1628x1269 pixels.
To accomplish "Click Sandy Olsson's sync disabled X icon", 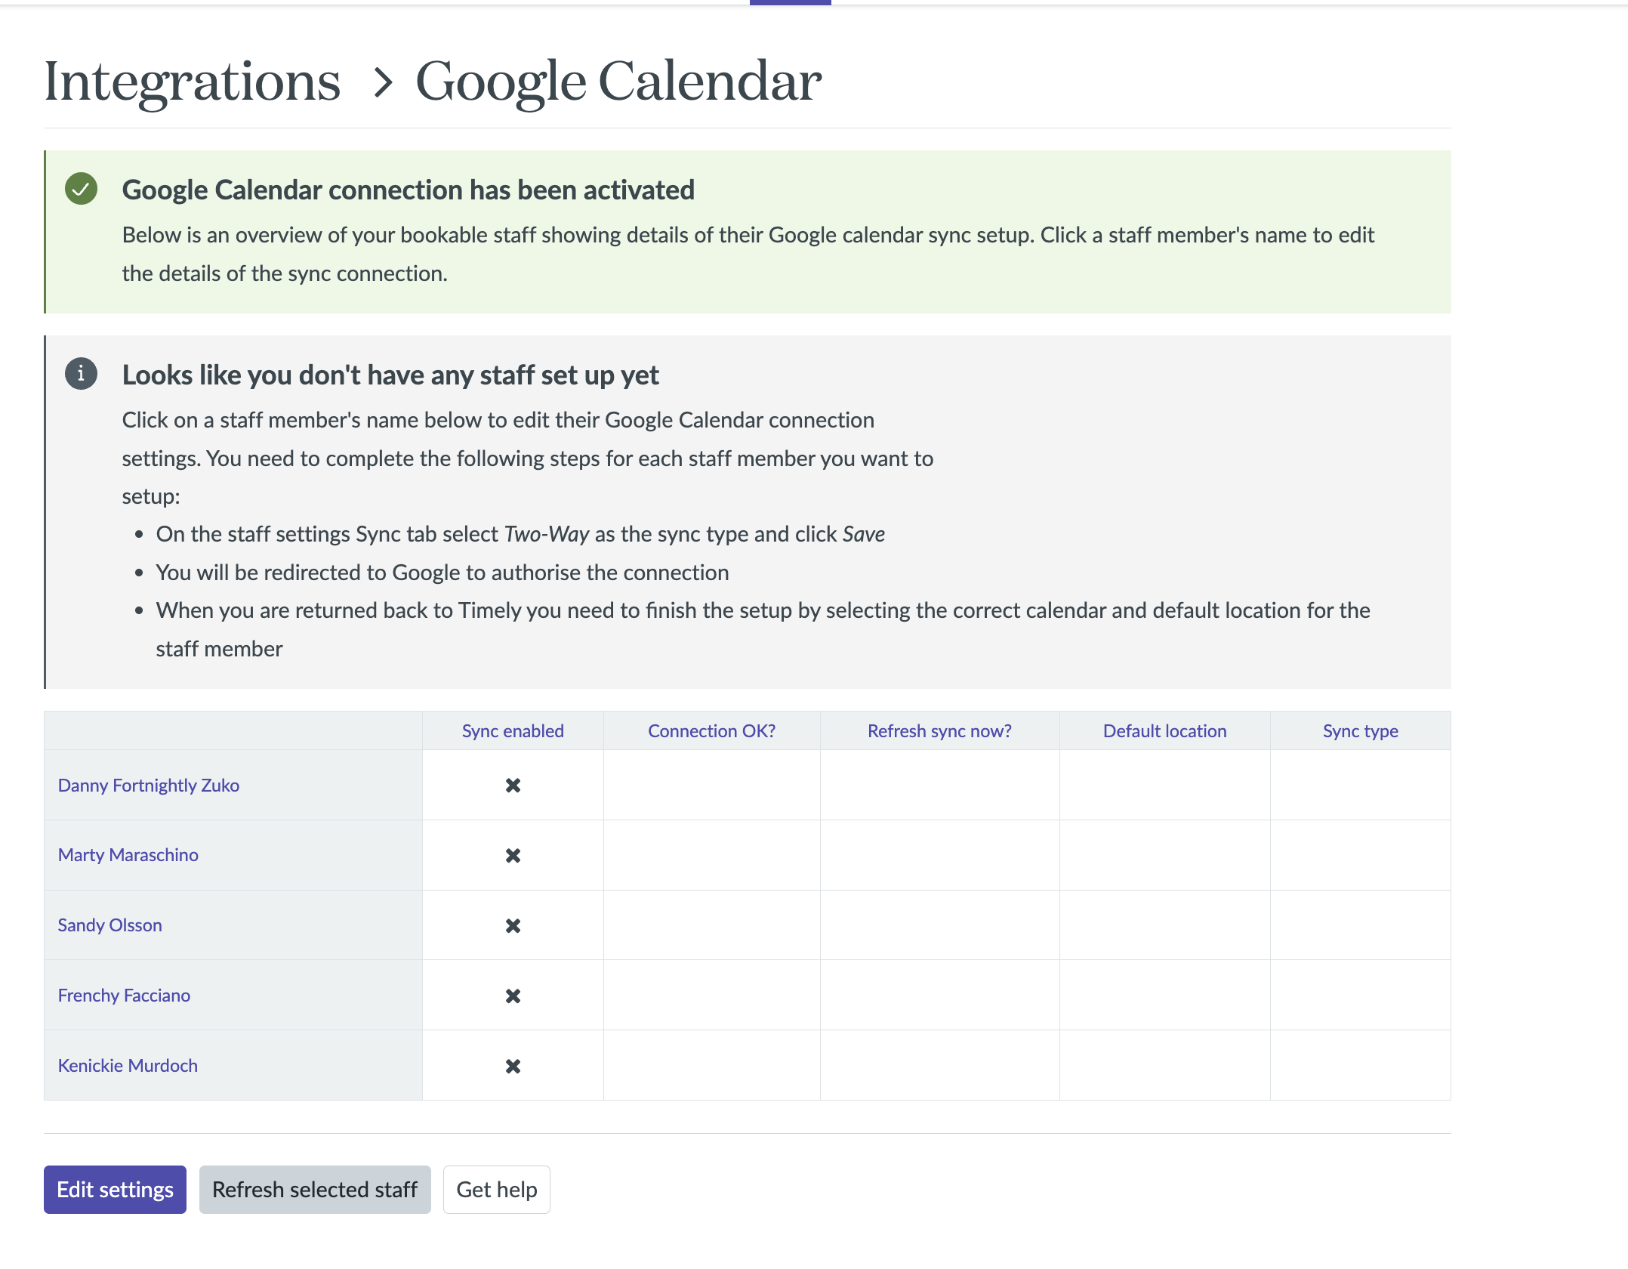I will [x=513, y=926].
